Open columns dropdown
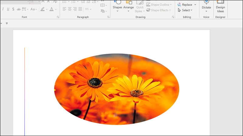Viewport: 243px width, 136px height. point(88,9)
